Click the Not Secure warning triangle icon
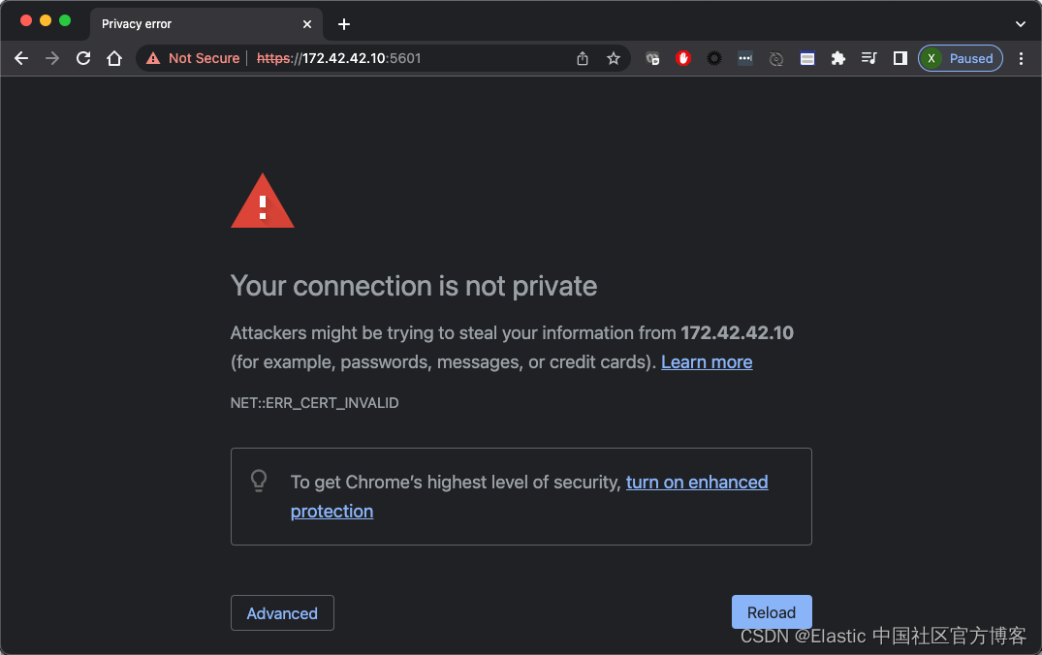The width and height of the screenshot is (1042, 655). 153,58
